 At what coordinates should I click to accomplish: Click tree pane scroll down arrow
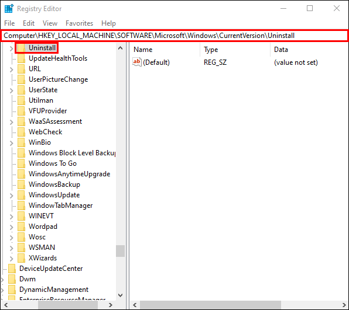(120, 295)
